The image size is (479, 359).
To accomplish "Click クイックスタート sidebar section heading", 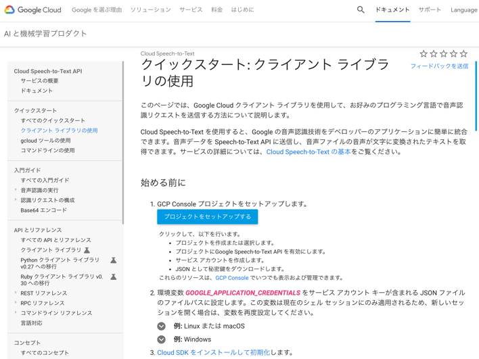I will pyautogui.click(x=35, y=110).
